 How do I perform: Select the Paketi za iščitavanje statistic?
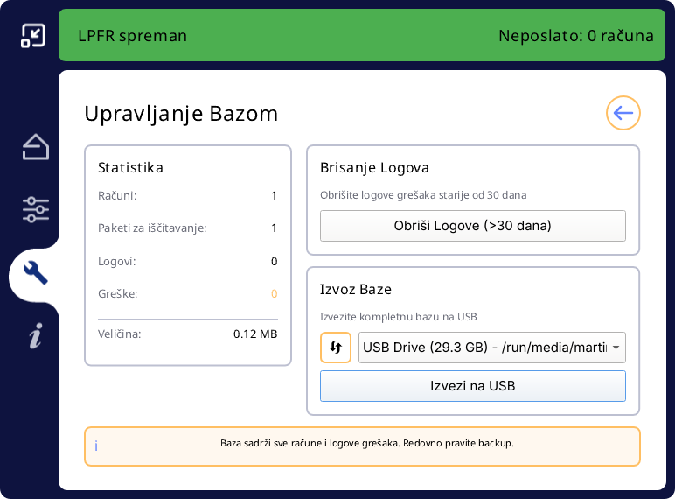pyautogui.click(x=152, y=228)
